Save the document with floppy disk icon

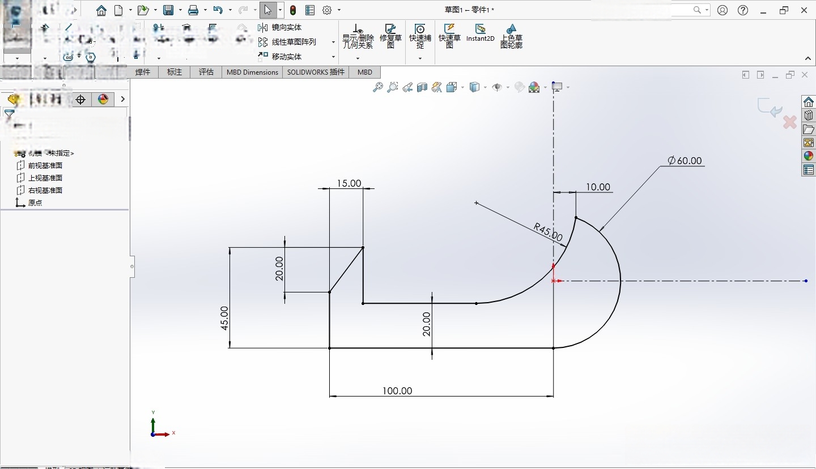click(168, 10)
